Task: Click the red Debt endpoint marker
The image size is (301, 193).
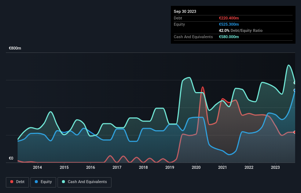Action: [295, 132]
